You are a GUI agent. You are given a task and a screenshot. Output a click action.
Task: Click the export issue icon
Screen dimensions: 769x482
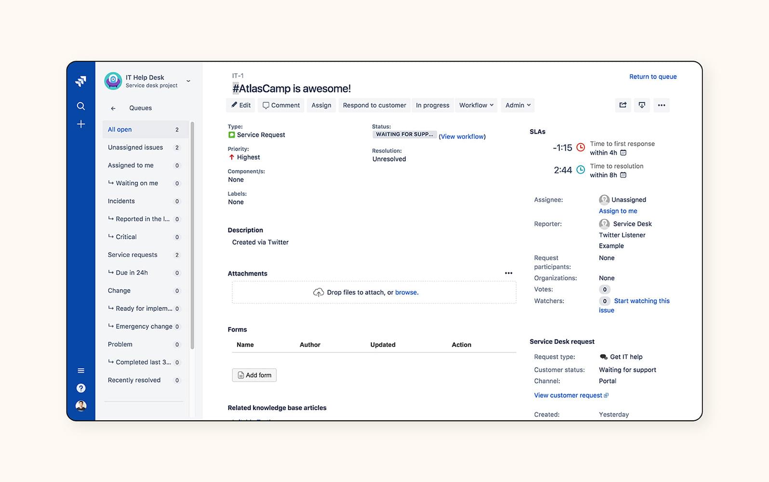(x=642, y=105)
